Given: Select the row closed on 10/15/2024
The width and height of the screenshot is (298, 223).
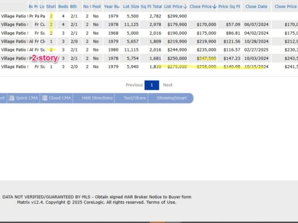Looking at the screenshot, I should pyautogui.click(x=149, y=67).
